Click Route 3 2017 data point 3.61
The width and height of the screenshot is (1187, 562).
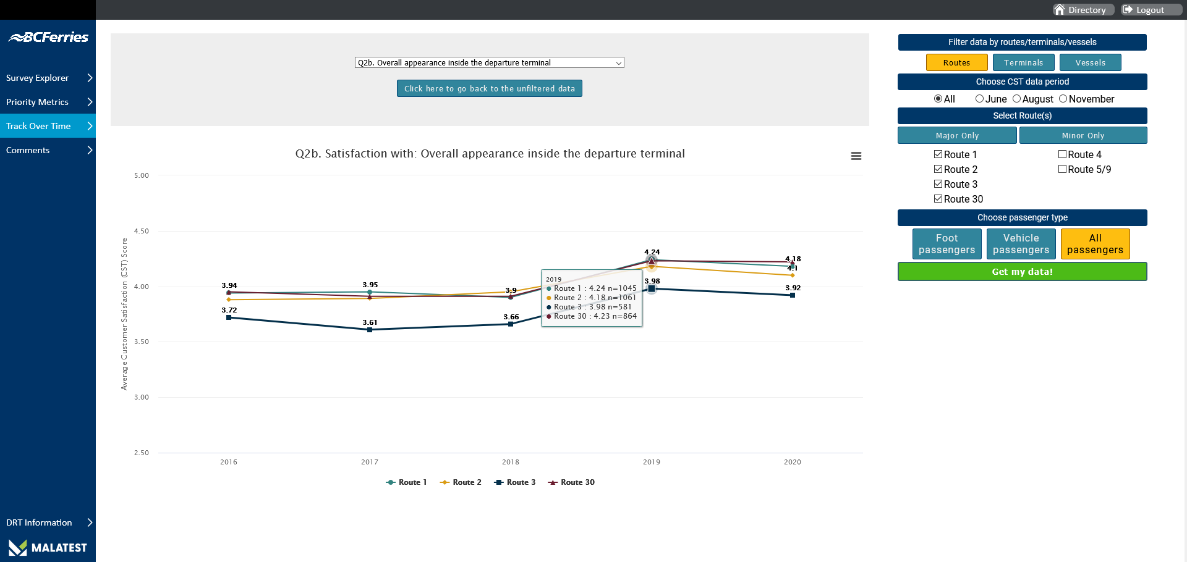point(370,330)
